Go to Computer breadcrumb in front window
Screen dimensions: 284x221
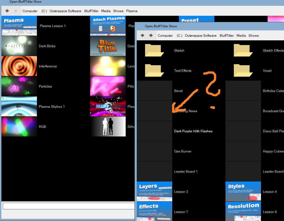tap(165, 35)
